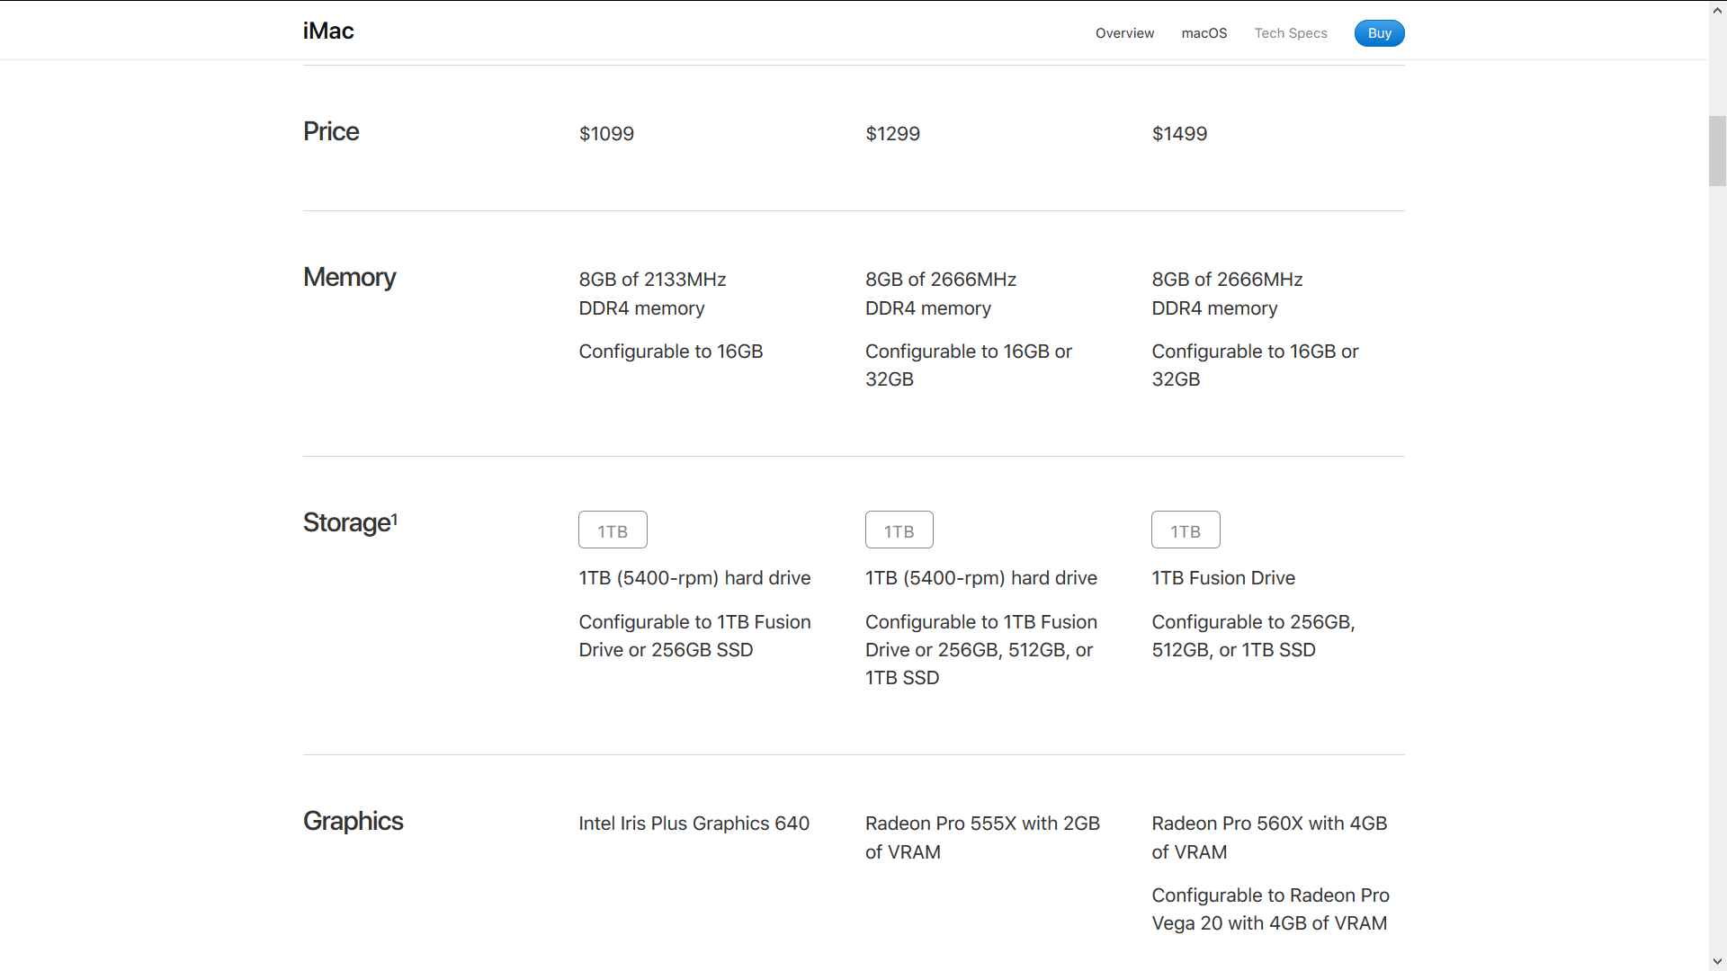Click 'Intel Iris Plus Graphics 640' text
This screenshot has width=1727, height=971.
[x=693, y=824]
